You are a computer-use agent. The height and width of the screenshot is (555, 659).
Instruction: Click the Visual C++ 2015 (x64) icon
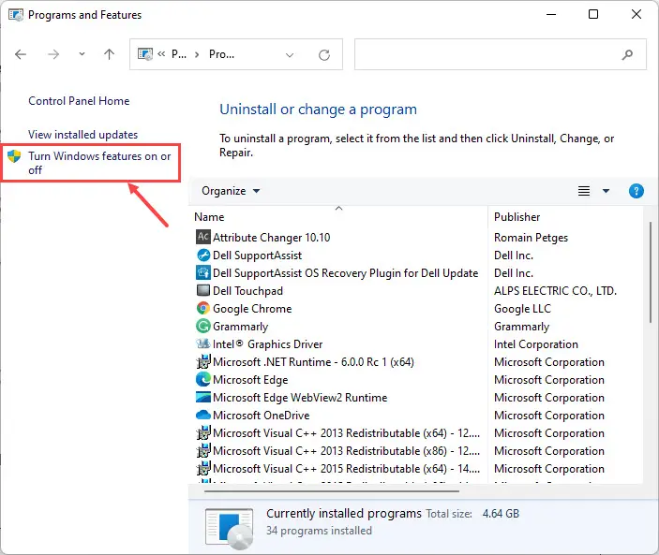point(203,468)
